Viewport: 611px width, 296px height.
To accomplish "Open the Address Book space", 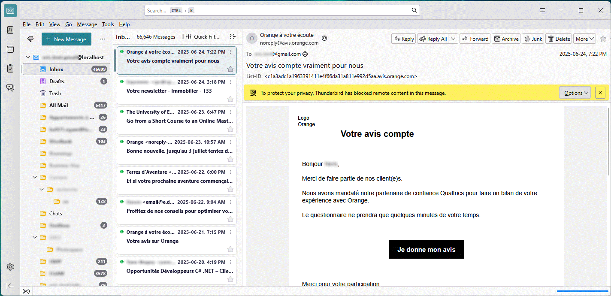I will pos(10,30).
